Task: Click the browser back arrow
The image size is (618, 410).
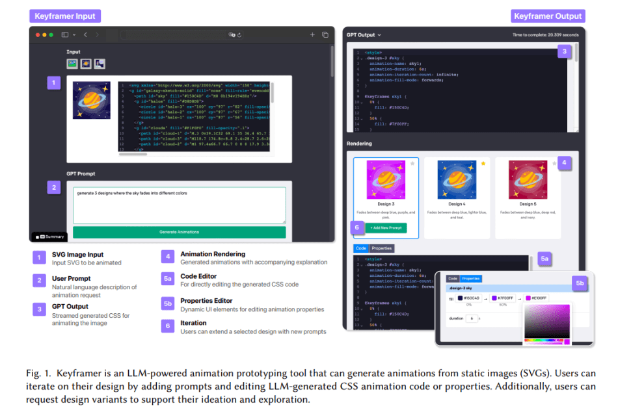Action: [85, 34]
